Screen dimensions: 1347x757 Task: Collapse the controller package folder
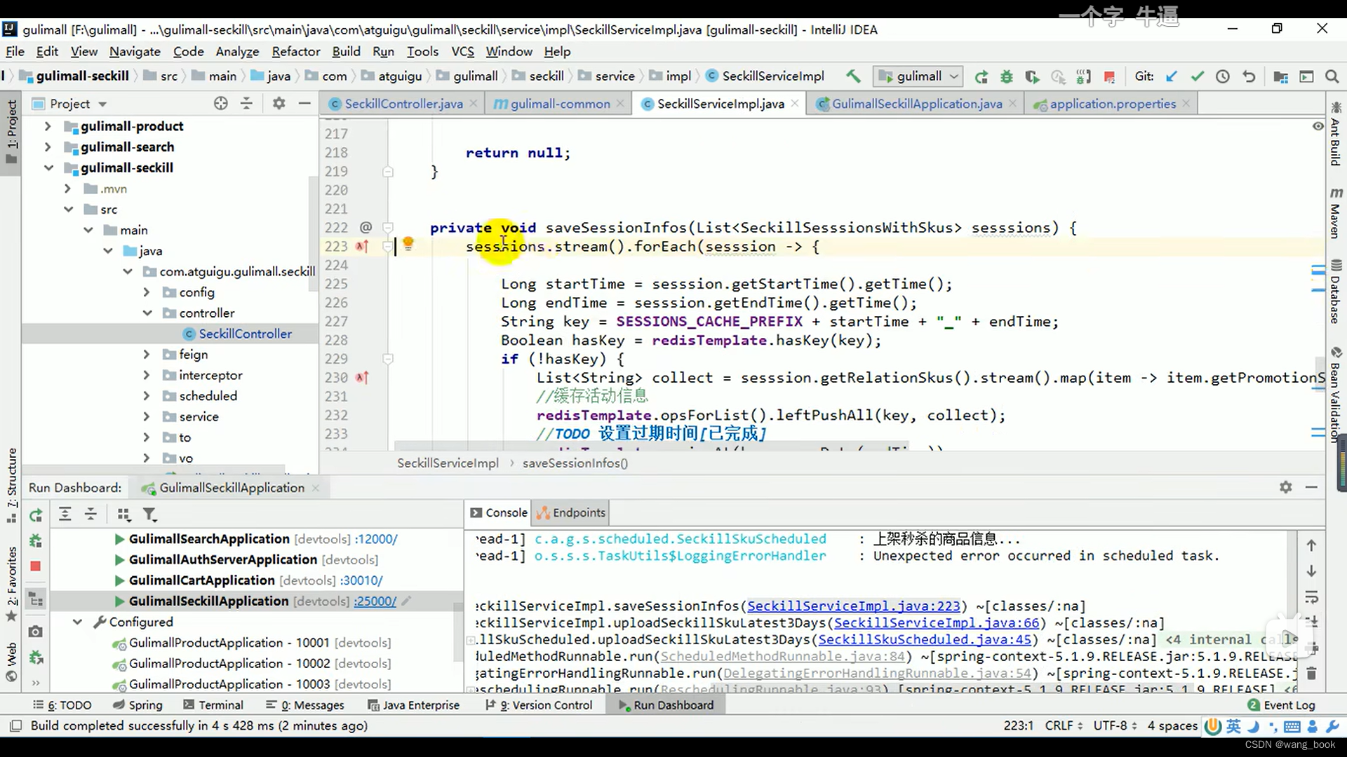point(147,313)
